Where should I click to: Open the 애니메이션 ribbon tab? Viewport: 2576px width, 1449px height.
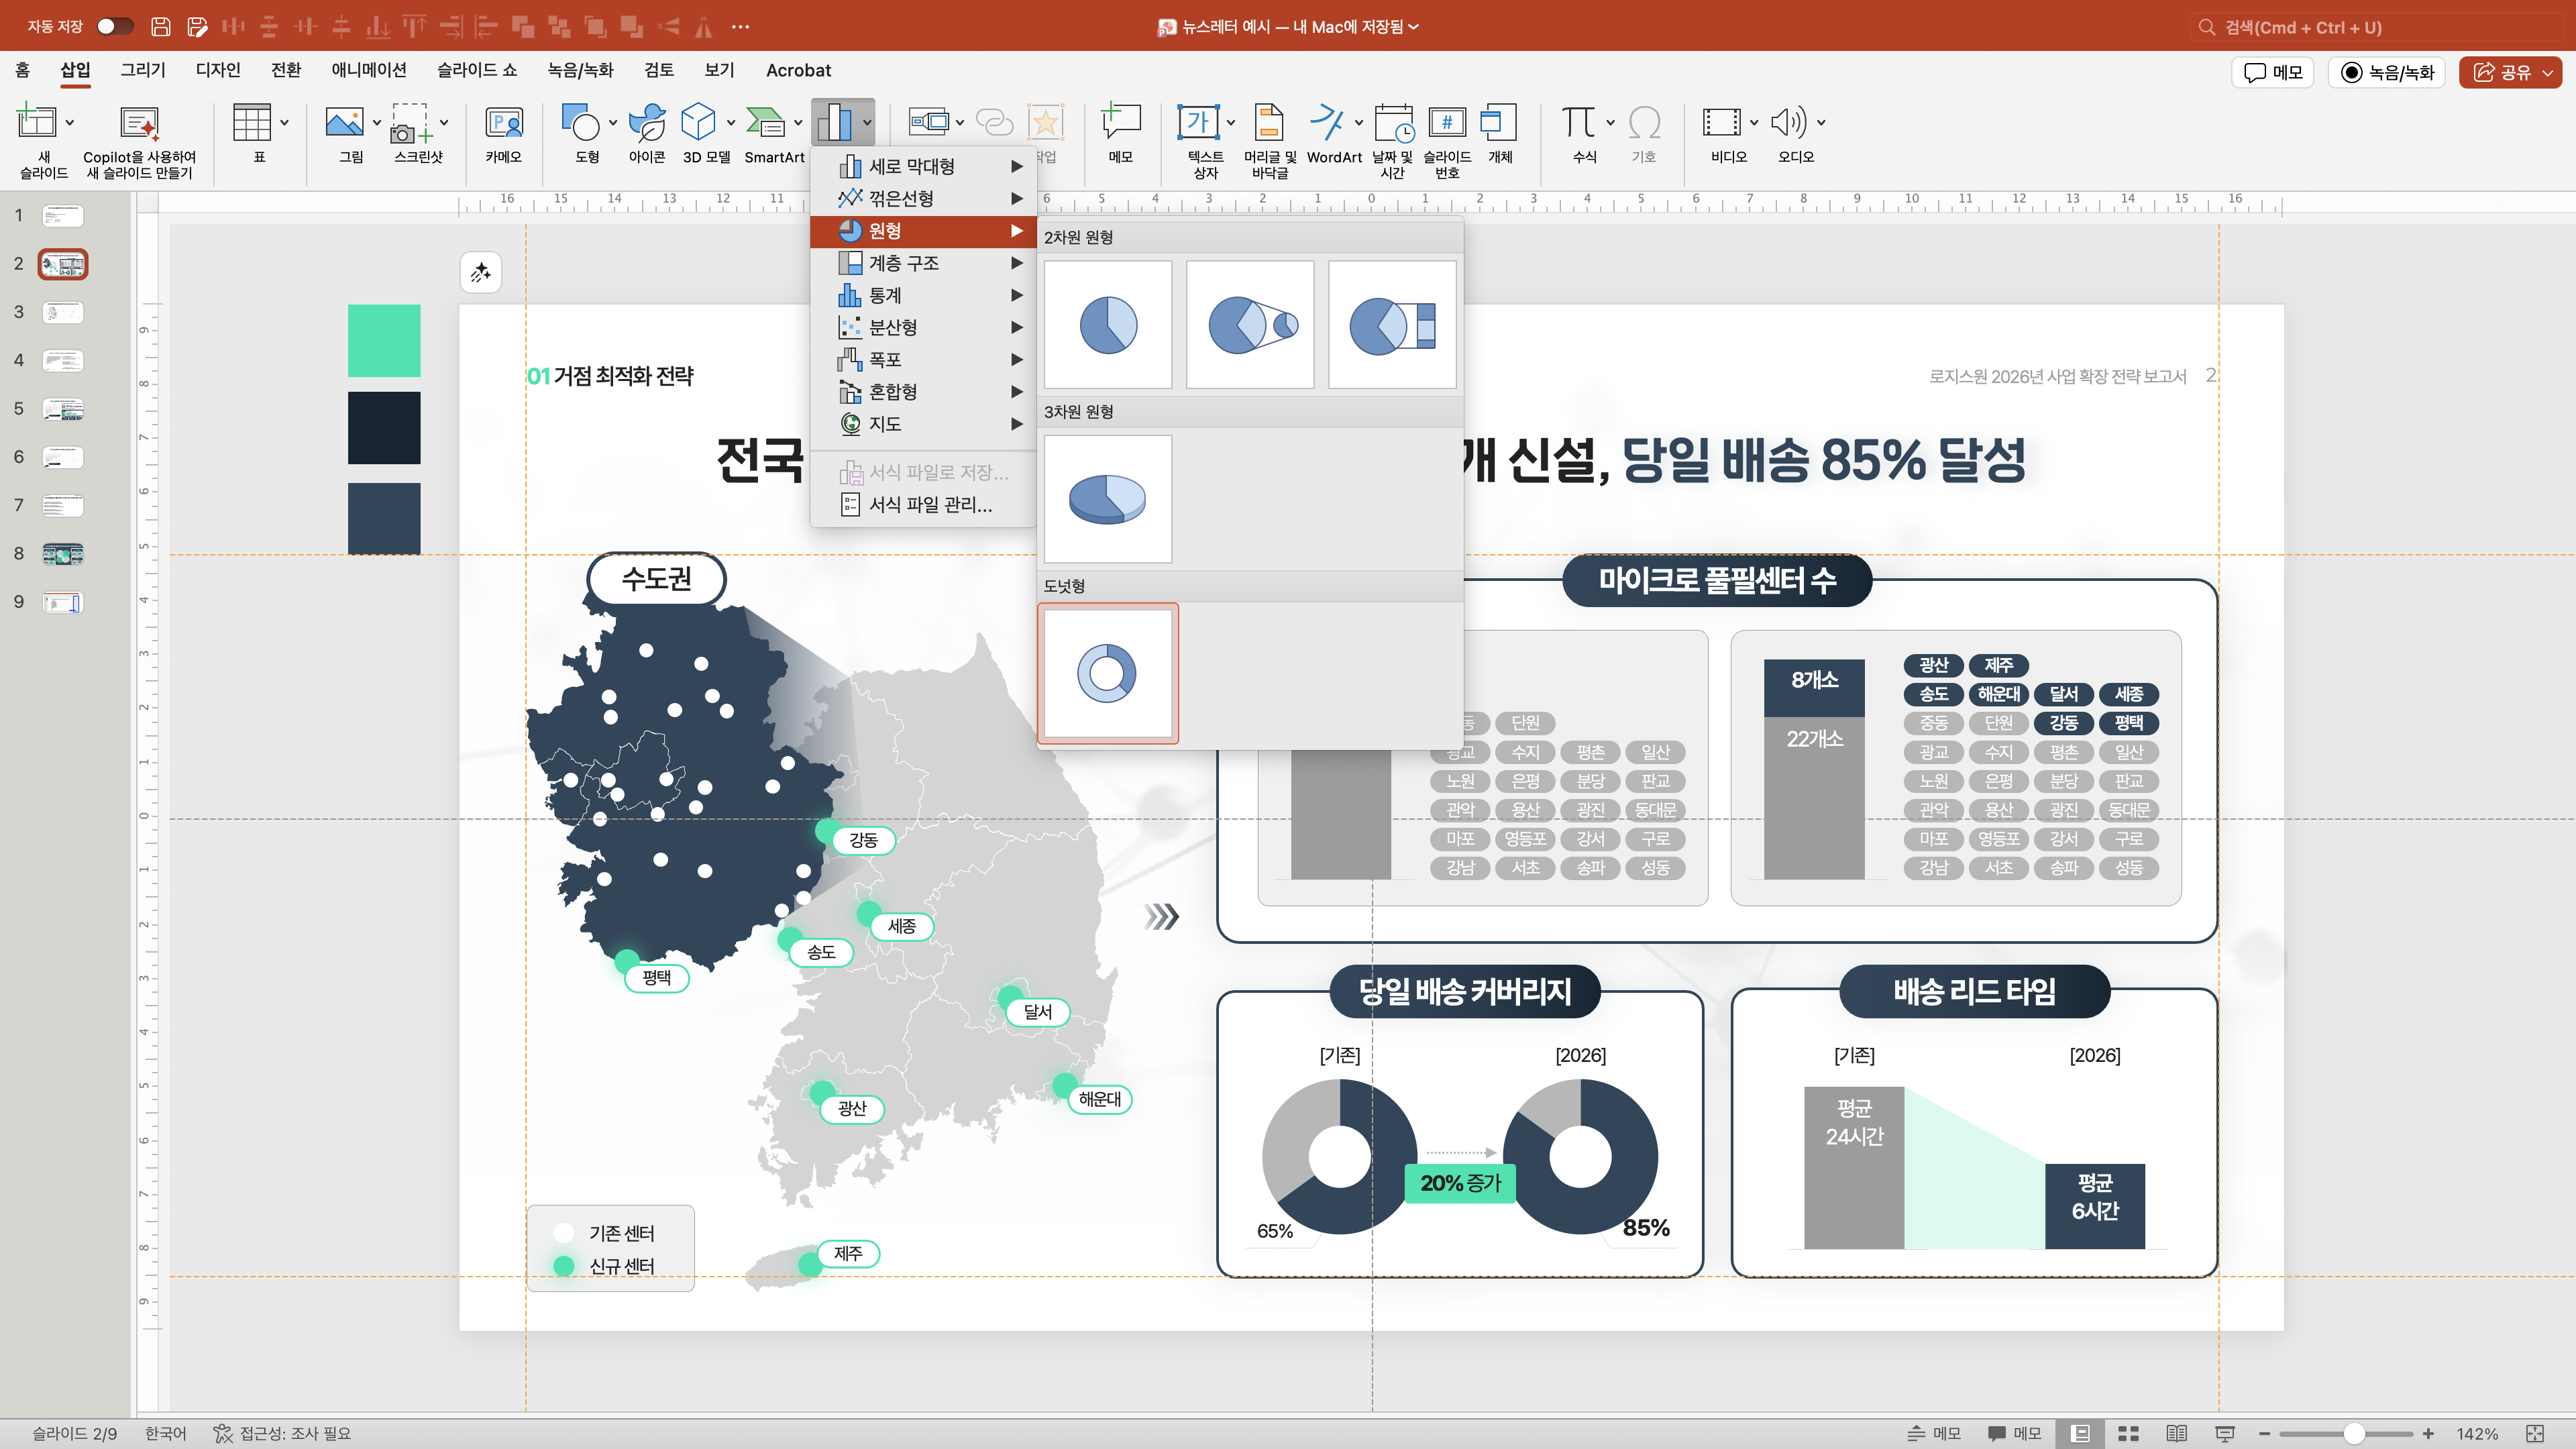coord(368,70)
